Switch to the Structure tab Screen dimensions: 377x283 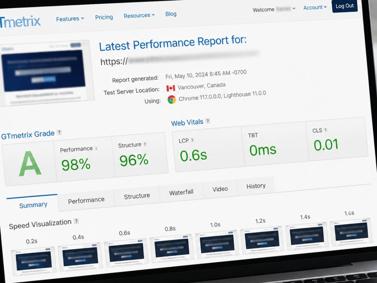(x=137, y=196)
